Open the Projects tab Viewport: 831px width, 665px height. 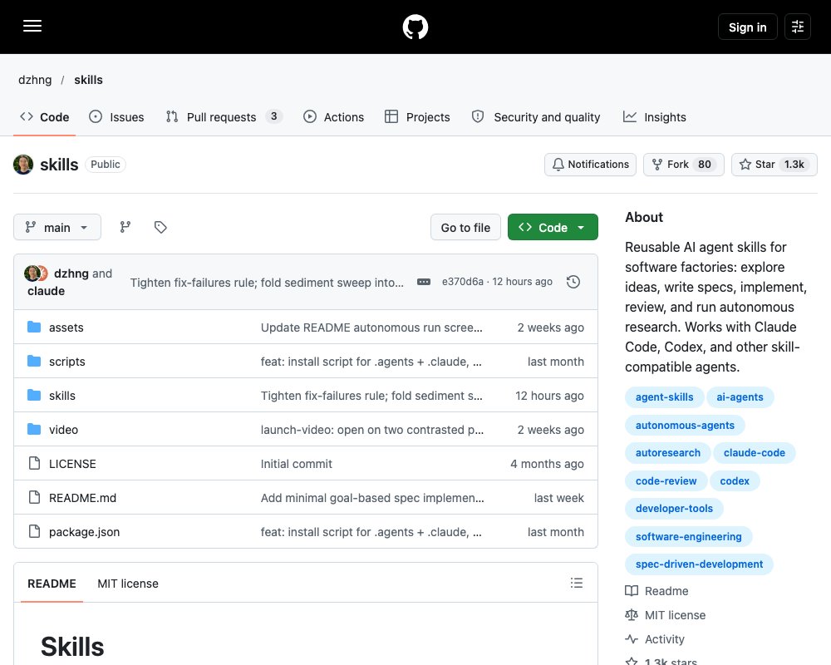(x=417, y=117)
